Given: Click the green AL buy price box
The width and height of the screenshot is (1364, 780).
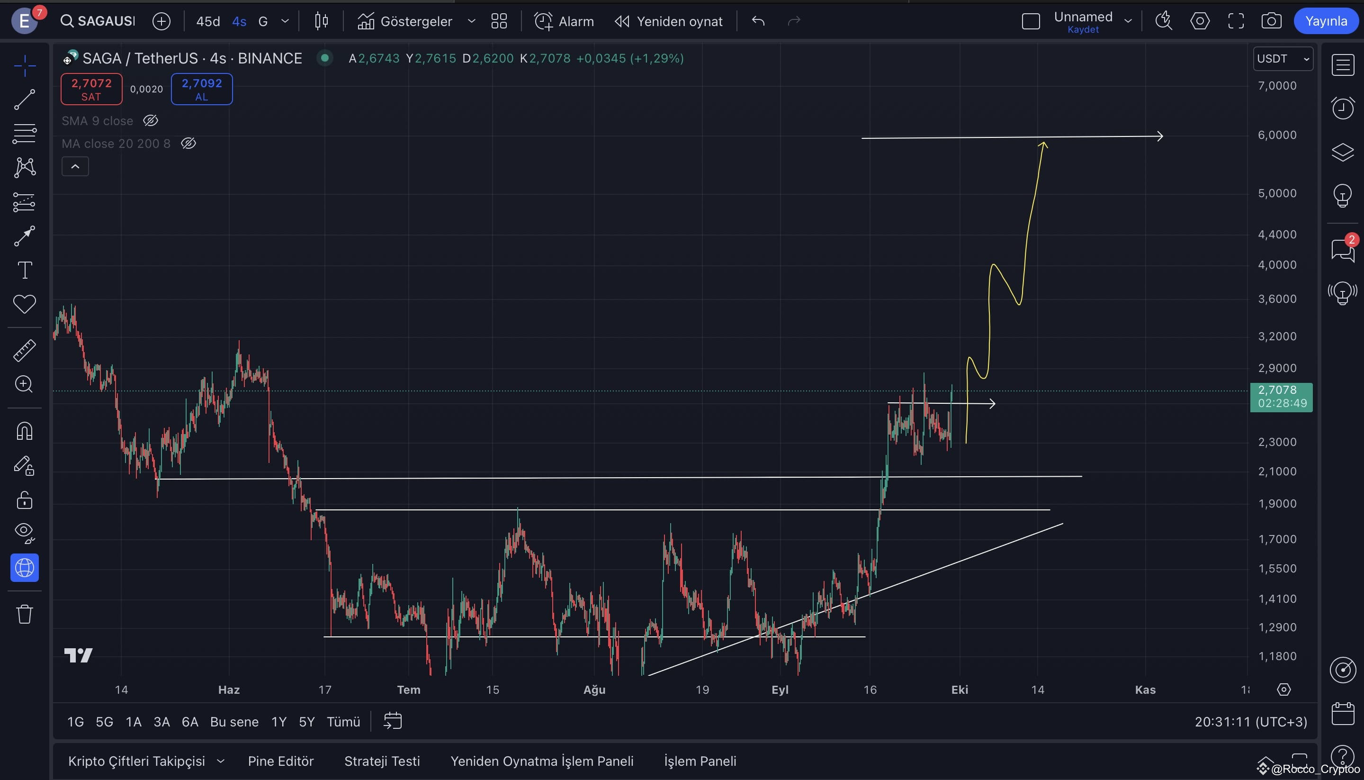Looking at the screenshot, I should point(201,89).
